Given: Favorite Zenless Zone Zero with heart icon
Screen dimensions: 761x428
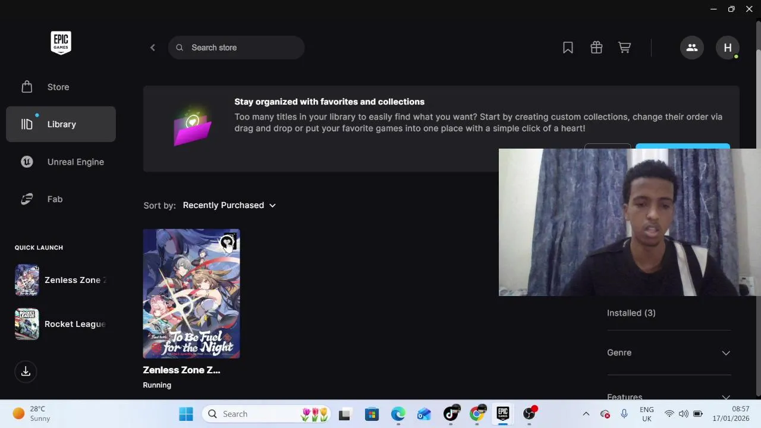Looking at the screenshot, I should click(x=228, y=241).
